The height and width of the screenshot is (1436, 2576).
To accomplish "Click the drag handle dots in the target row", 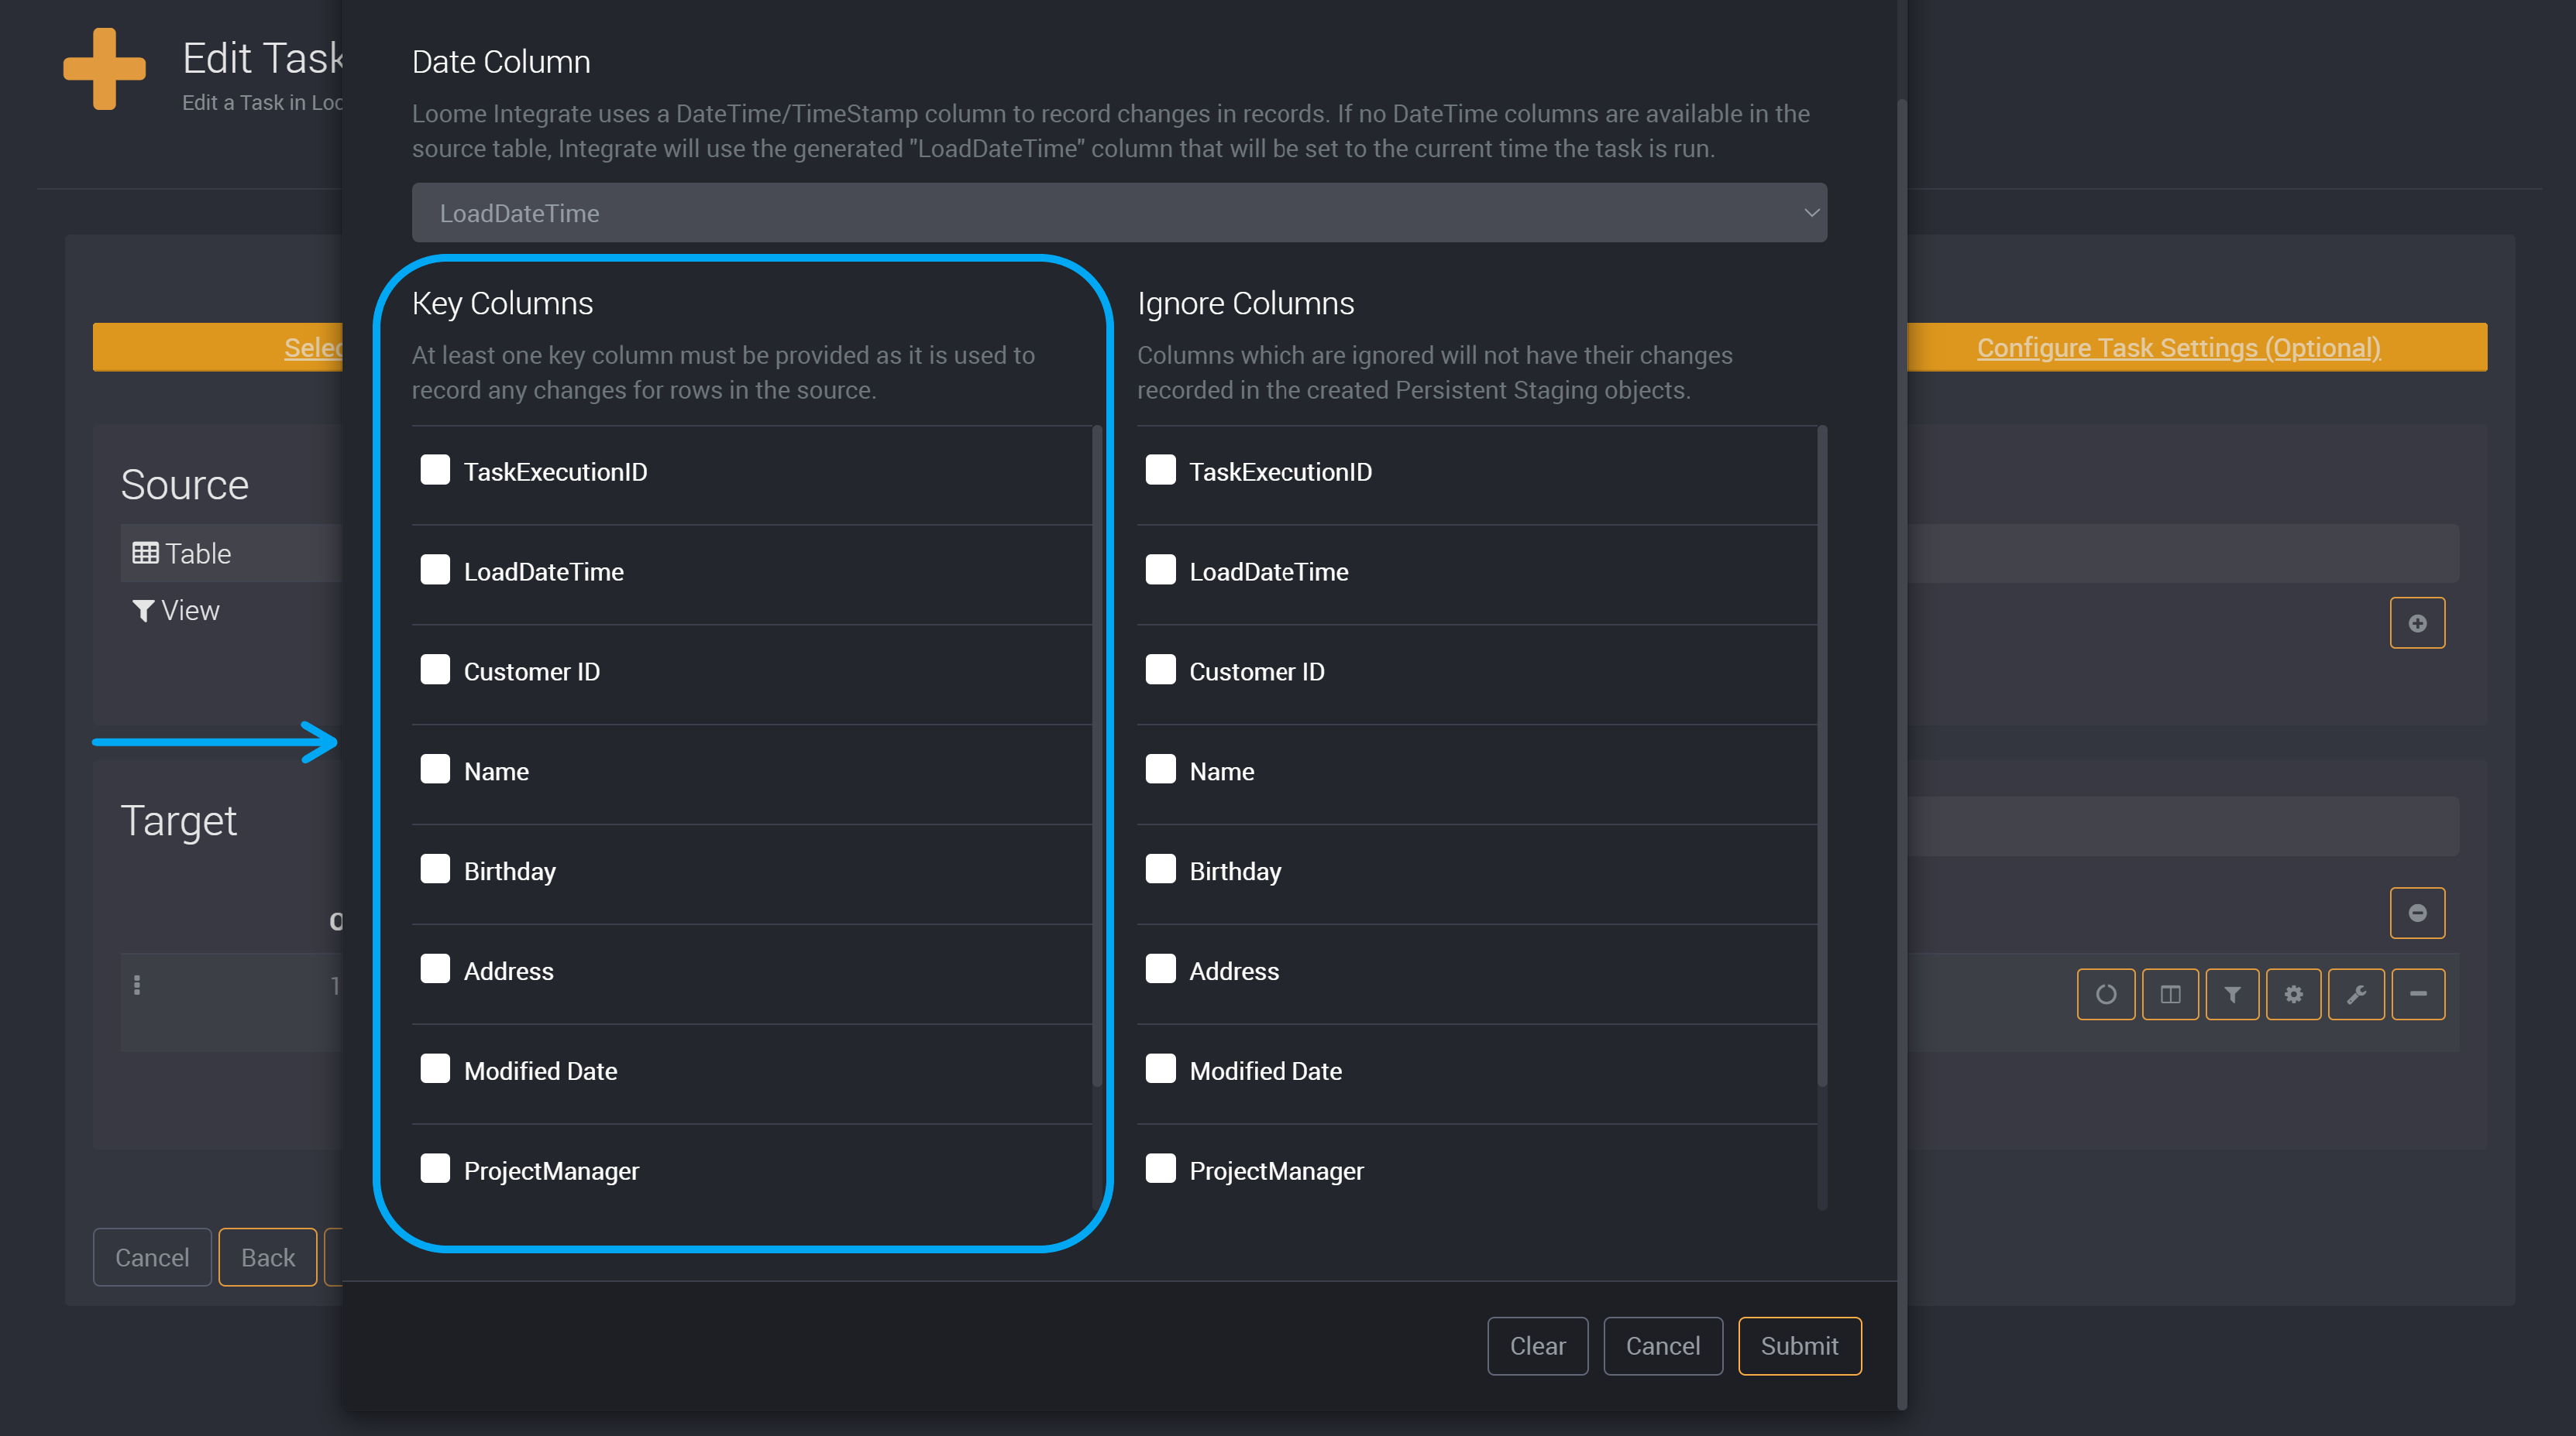I will coord(137,985).
